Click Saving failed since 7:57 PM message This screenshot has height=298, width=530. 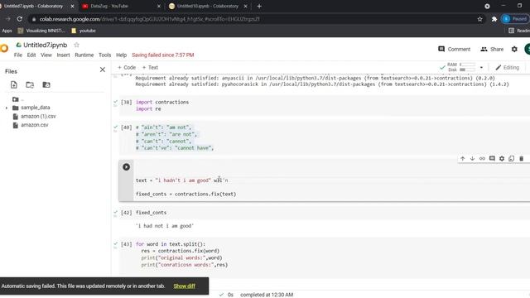[x=163, y=55]
